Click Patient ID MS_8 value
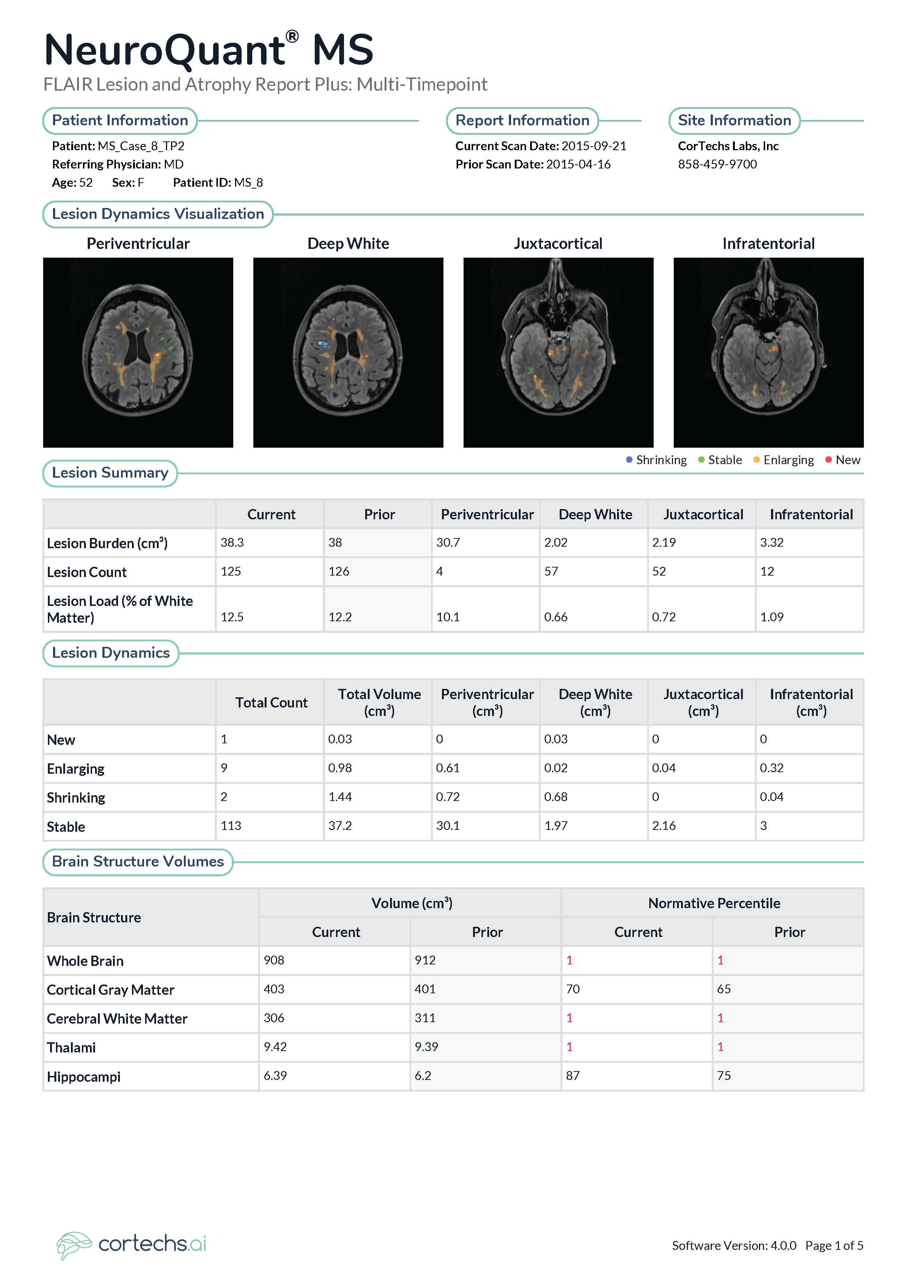Screen dimensions: 907x1282 (249, 183)
